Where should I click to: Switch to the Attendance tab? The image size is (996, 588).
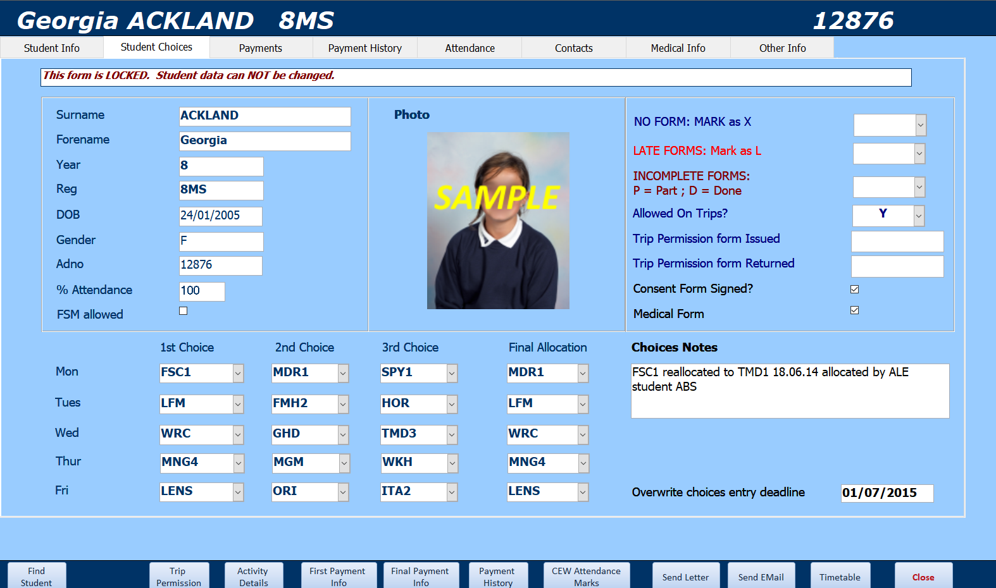point(470,48)
